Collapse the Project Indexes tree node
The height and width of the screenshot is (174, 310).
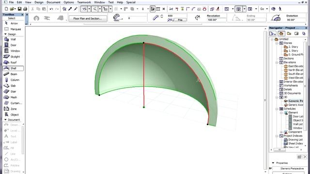pyautogui.click(x=277, y=136)
